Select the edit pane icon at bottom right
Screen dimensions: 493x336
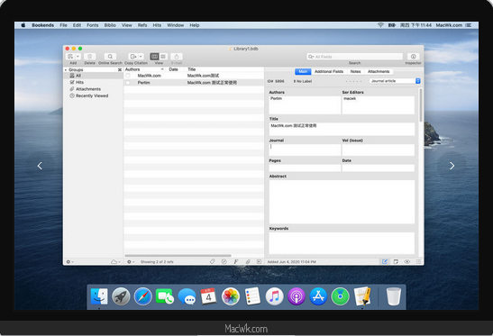click(x=385, y=261)
